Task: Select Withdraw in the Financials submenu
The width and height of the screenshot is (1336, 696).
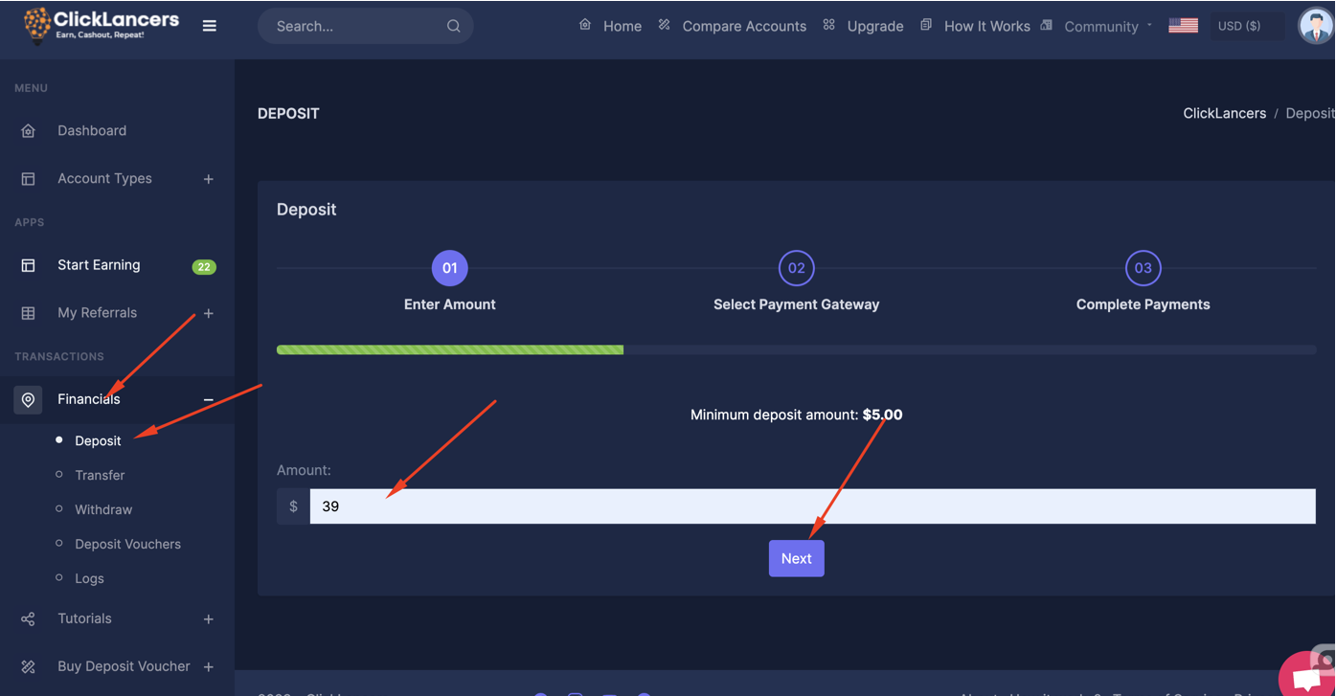Action: point(103,509)
